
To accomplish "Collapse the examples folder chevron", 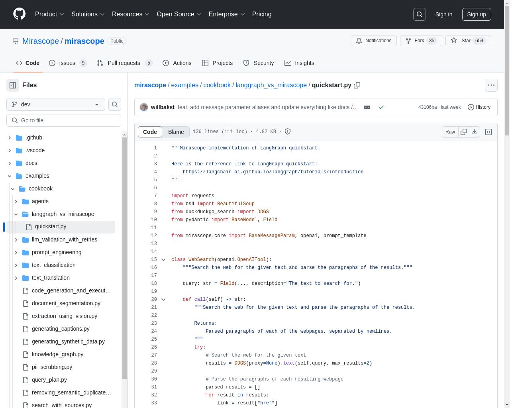I will pos(10,176).
